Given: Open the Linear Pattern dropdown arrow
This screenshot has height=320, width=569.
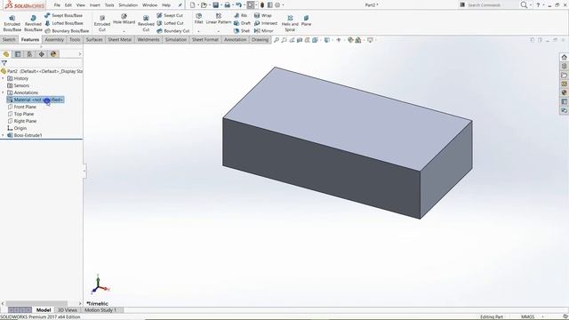Looking at the screenshot, I should click(219, 31).
